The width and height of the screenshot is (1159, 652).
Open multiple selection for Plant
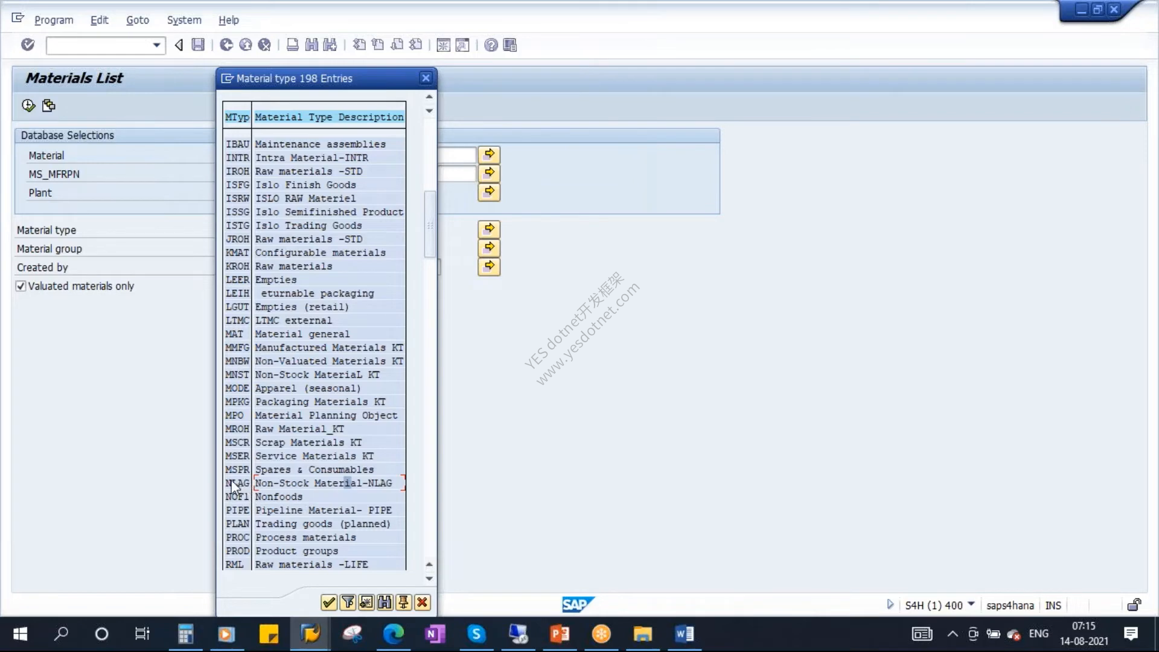pyautogui.click(x=489, y=192)
